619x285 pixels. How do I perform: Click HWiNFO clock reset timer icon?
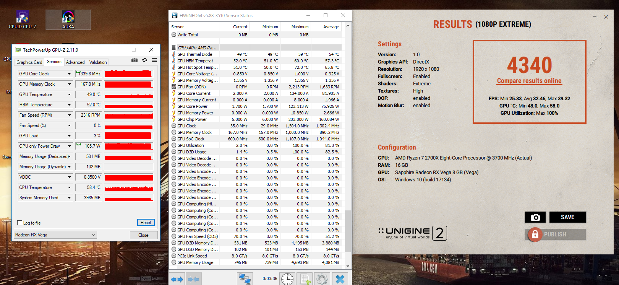coord(287,279)
